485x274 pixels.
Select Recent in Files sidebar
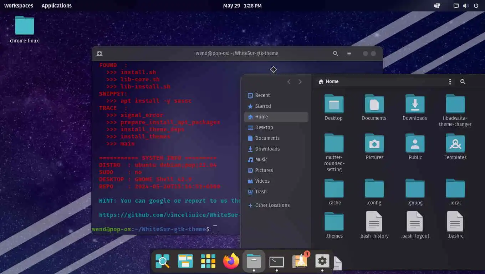pyautogui.click(x=276, y=95)
